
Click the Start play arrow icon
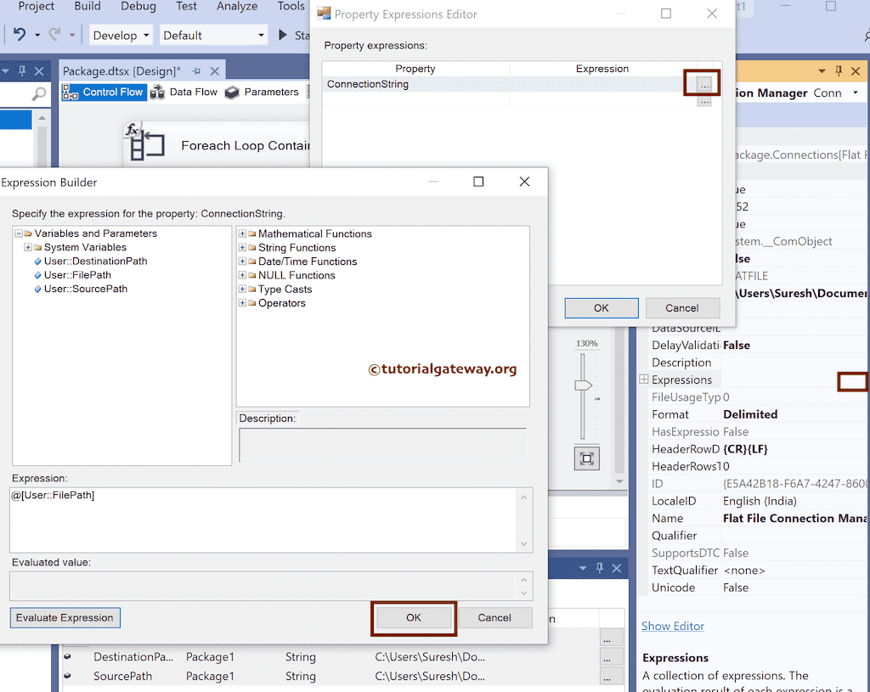coord(282,35)
